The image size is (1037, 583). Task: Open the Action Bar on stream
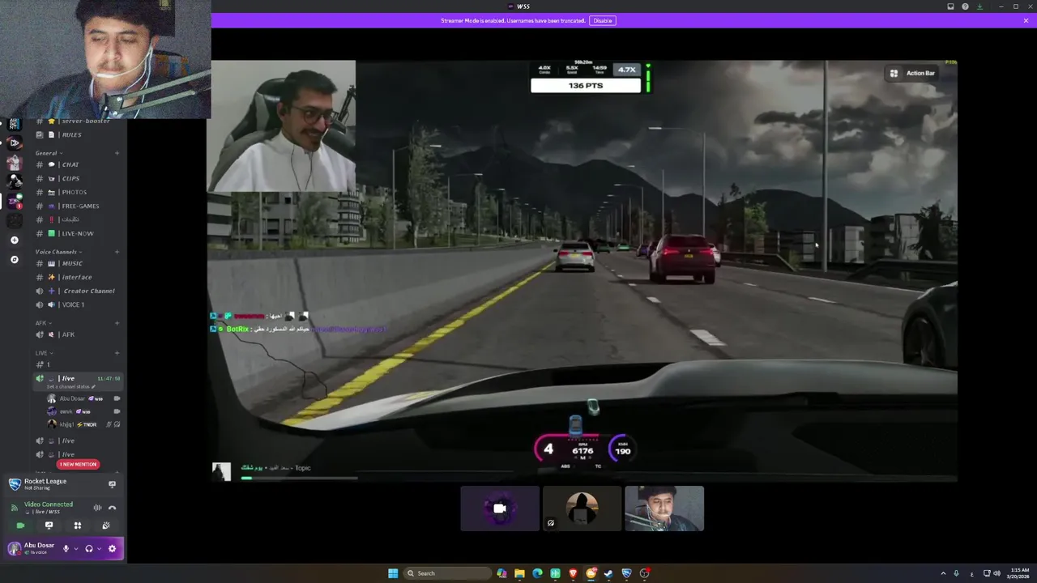(x=912, y=73)
